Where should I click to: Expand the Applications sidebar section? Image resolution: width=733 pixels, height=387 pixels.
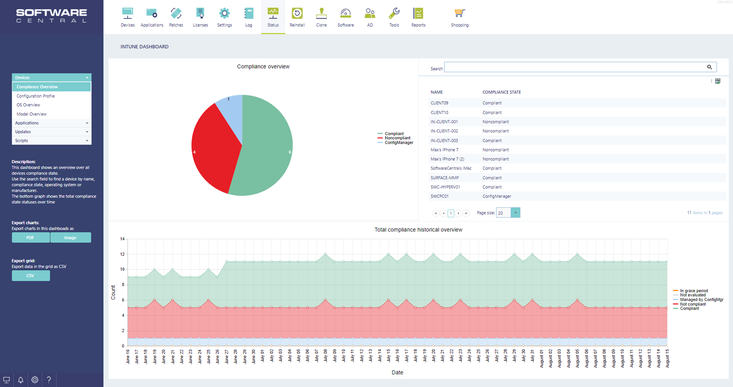point(52,123)
